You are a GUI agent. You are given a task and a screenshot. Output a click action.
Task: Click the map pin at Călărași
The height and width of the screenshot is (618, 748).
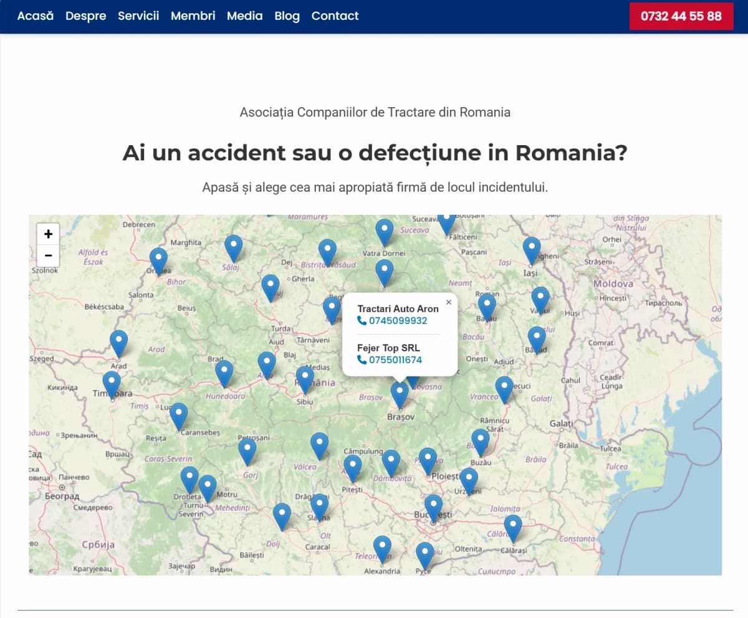(x=512, y=527)
